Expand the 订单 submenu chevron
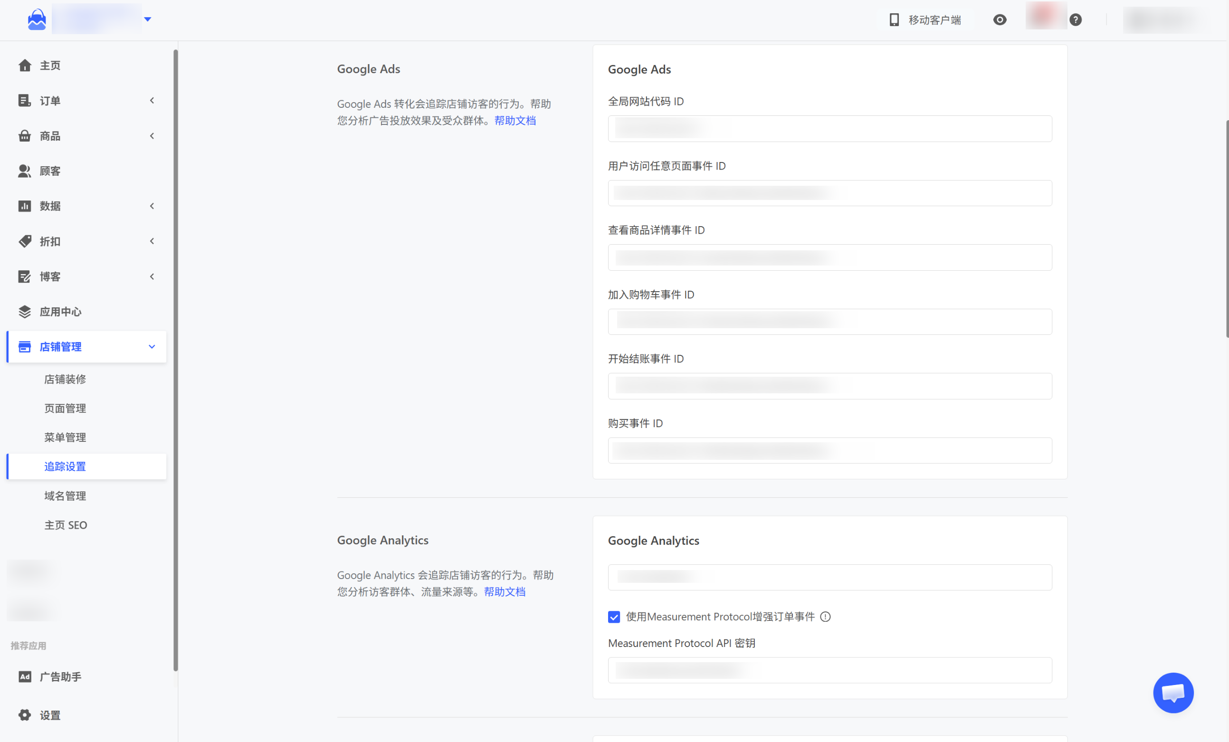 [x=152, y=101]
